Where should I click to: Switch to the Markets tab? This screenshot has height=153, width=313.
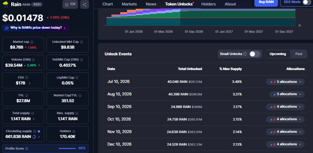(129, 4)
